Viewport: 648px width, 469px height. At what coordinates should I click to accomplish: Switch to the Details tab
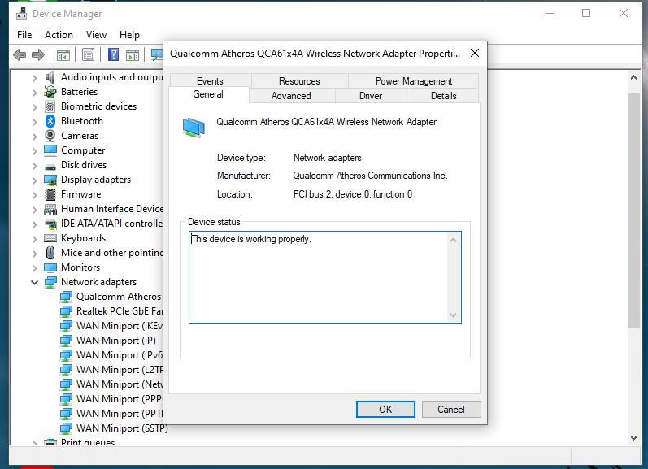443,96
